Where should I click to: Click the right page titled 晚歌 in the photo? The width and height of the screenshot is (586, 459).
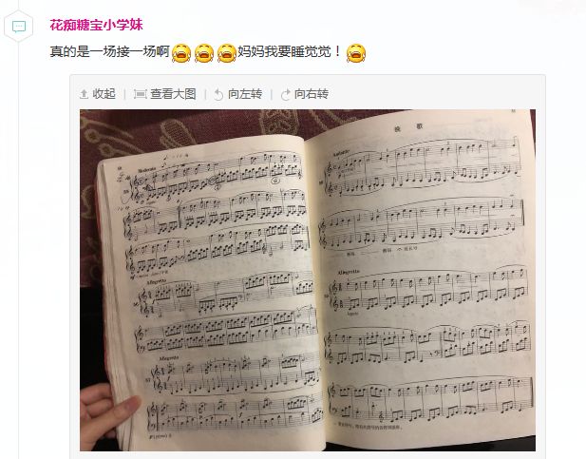coord(423,277)
